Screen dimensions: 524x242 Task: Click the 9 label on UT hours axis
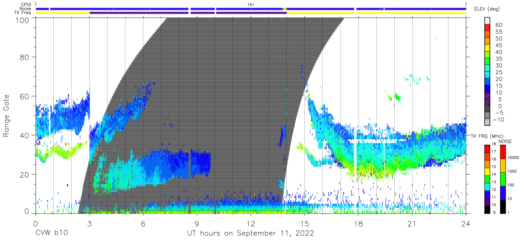pyautogui.click(x=197, y=224)
